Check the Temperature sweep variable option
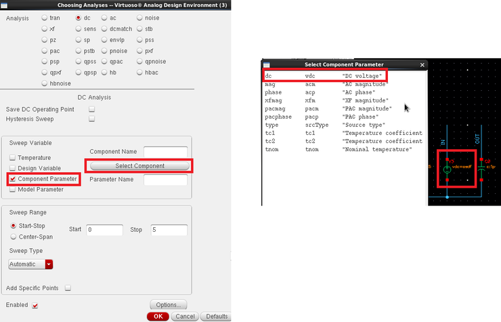Viewport: 501px width, 322px height. (12, 157)
